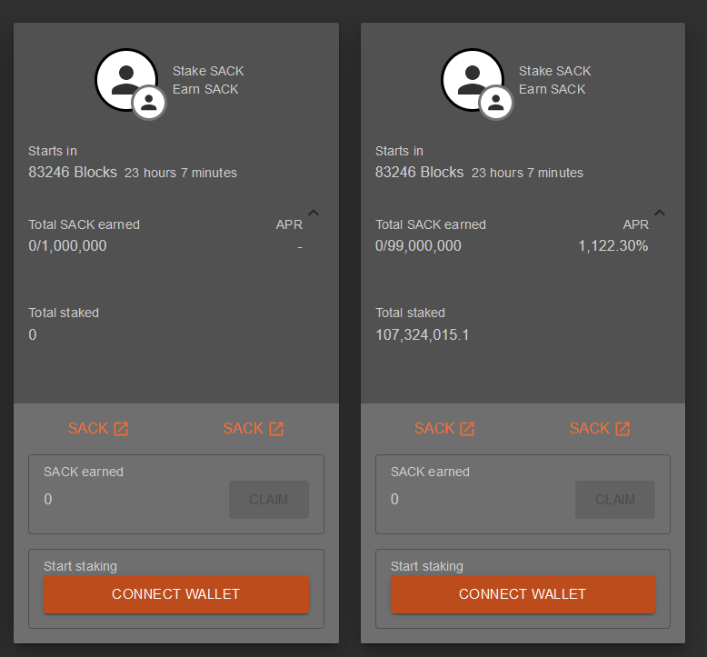The width and height of the screenshot is (707, 657).
Task: Click the large token avatar in the 1,000,000 pool card
Action: click(126, 80)
